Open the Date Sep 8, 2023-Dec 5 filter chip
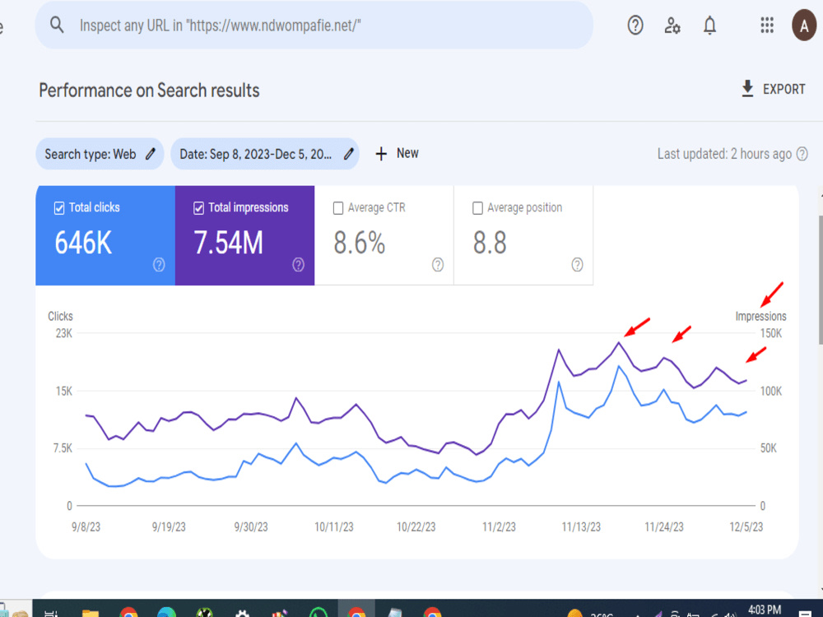This screenshot has height=617, width=823. [x=265, y=154]
